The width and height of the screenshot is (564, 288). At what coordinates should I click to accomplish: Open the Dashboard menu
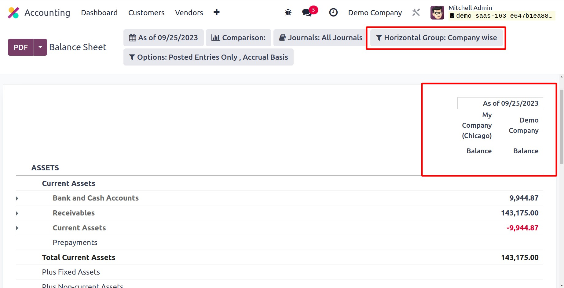[99, 13]
